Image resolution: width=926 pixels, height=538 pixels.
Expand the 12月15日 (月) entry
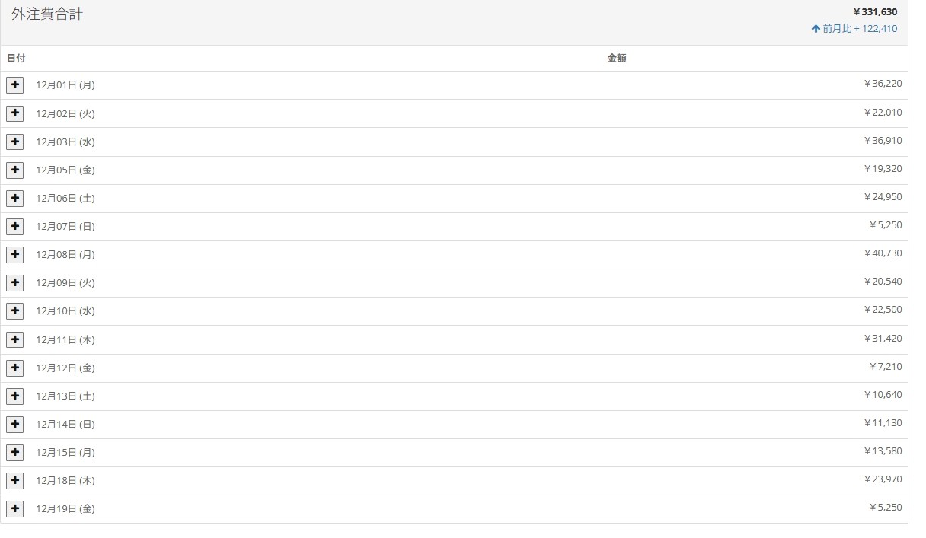click(14, 452)
